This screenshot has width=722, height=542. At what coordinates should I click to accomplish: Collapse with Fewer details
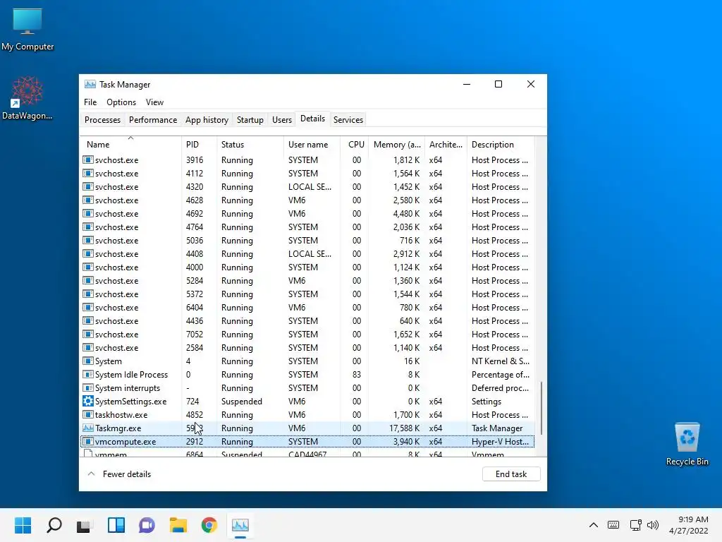pos(119,474)
